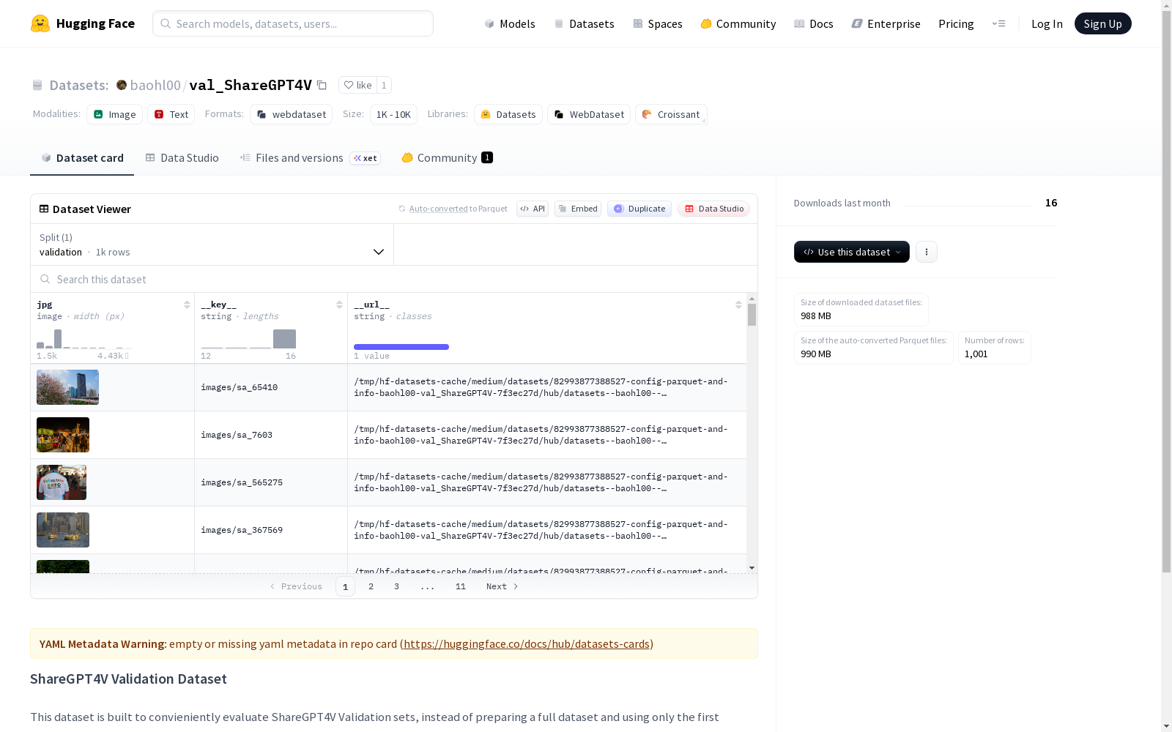Expand the Split validation dropdown
This screenshot has height=732, width=1172.
(212, 244)
